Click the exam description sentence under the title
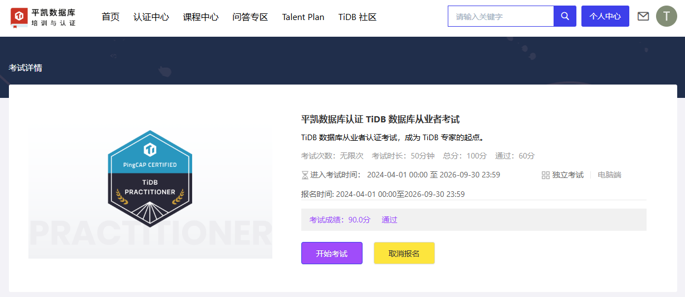The height and width of the screenshot is (297, 685). (x=393, y=138)
